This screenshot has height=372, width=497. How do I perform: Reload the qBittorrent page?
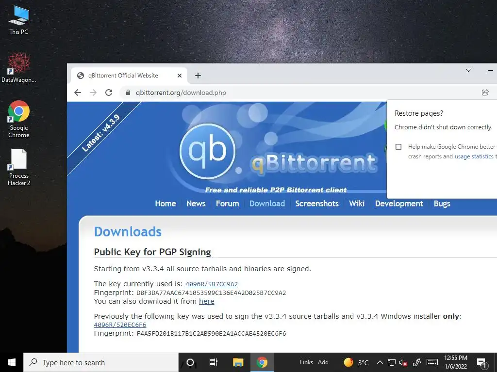[x=109, y=93]
